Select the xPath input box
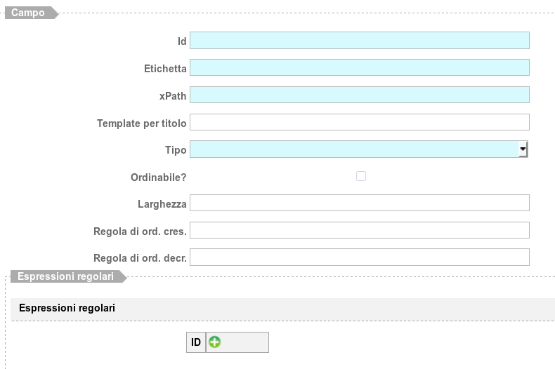The height and width of the screenshot is (369, 555). tap(359, 95)
